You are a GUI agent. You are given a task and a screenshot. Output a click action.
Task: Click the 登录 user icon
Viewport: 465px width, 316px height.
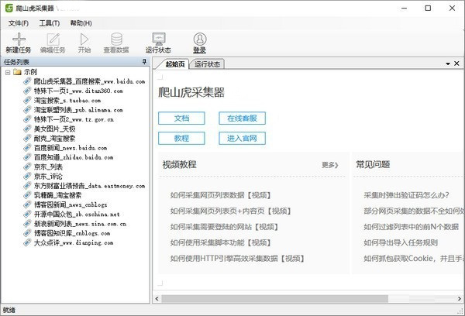pyautogui.click(x=200, y=39)
